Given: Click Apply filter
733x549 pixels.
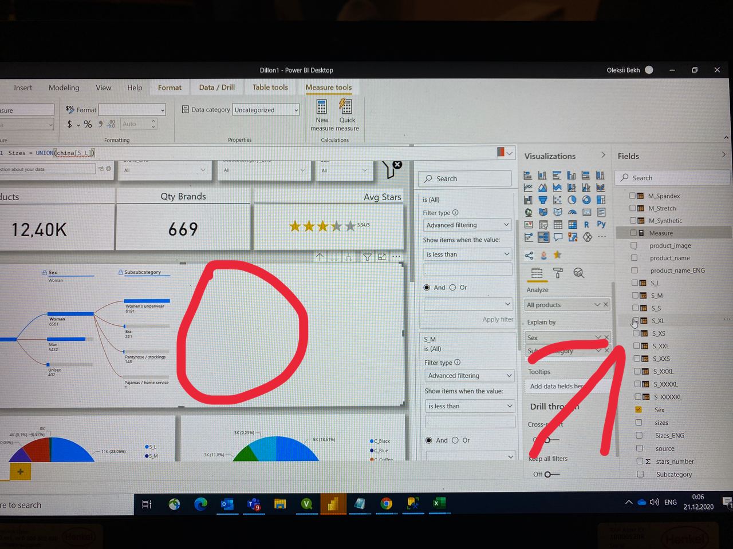Looking at the screenshot, I should [498, 319].
